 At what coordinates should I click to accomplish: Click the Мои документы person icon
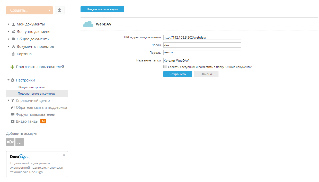pos(13,24)
